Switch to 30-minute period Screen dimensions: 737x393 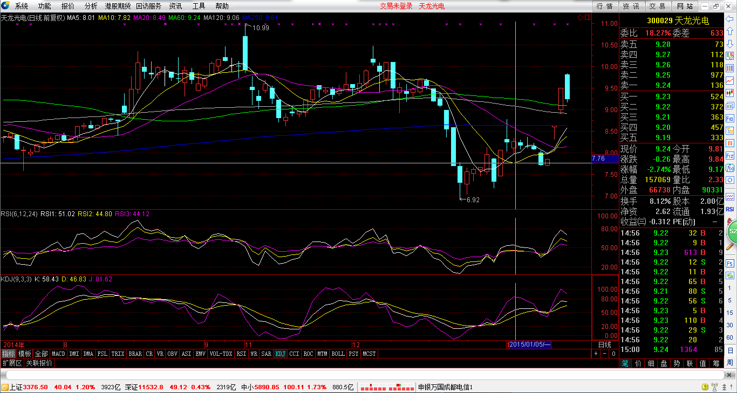click(x=729, y=325)
